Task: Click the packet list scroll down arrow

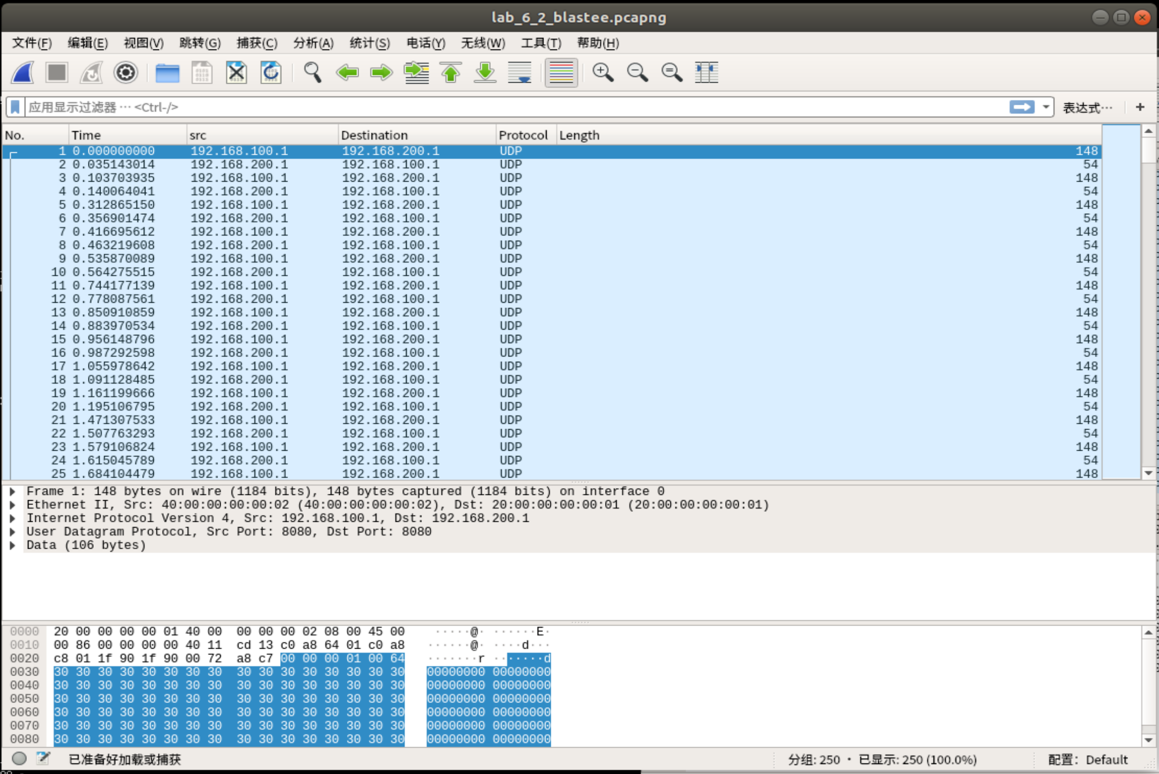Action: pyautogui.click(x=1149, y=473)
